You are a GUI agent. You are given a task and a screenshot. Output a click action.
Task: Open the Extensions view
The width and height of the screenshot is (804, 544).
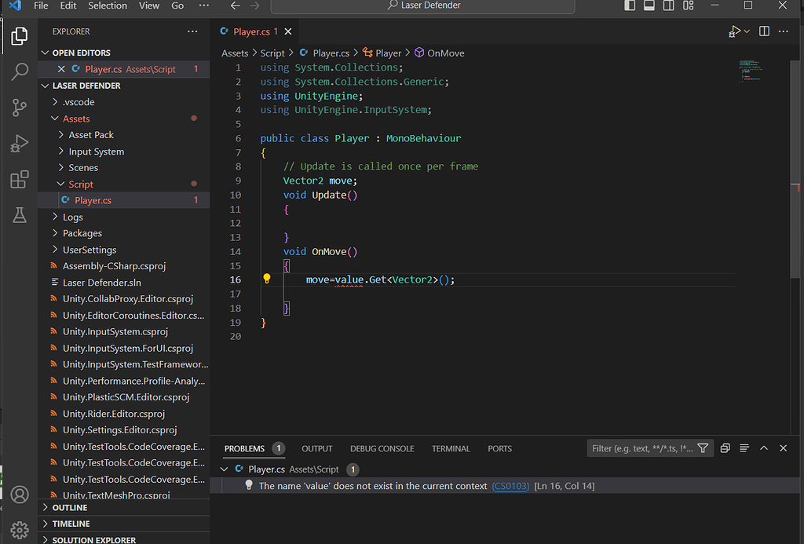[20, 181]
